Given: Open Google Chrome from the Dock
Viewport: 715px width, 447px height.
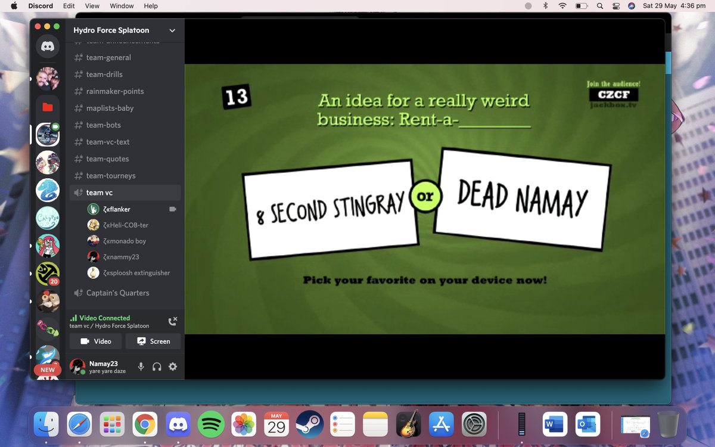Looking at the screenshot, I should (145, 424).
